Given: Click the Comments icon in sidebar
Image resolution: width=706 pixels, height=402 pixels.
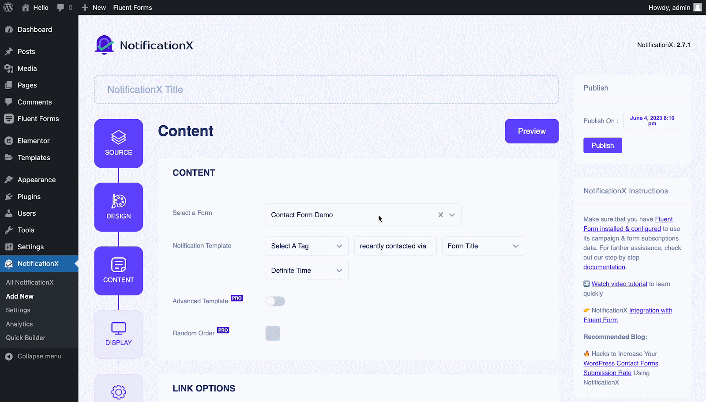Looking at the screenshot, I should [9, 102].
